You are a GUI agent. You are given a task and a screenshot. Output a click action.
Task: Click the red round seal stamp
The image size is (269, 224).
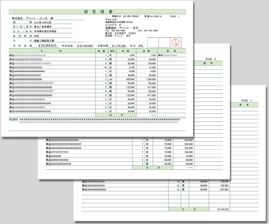[176, 42]
